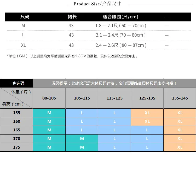Viewport: 196px width, 169px height.
Task: Click the orange XL cell for 175 and 135-145
Action: [180, 147]
